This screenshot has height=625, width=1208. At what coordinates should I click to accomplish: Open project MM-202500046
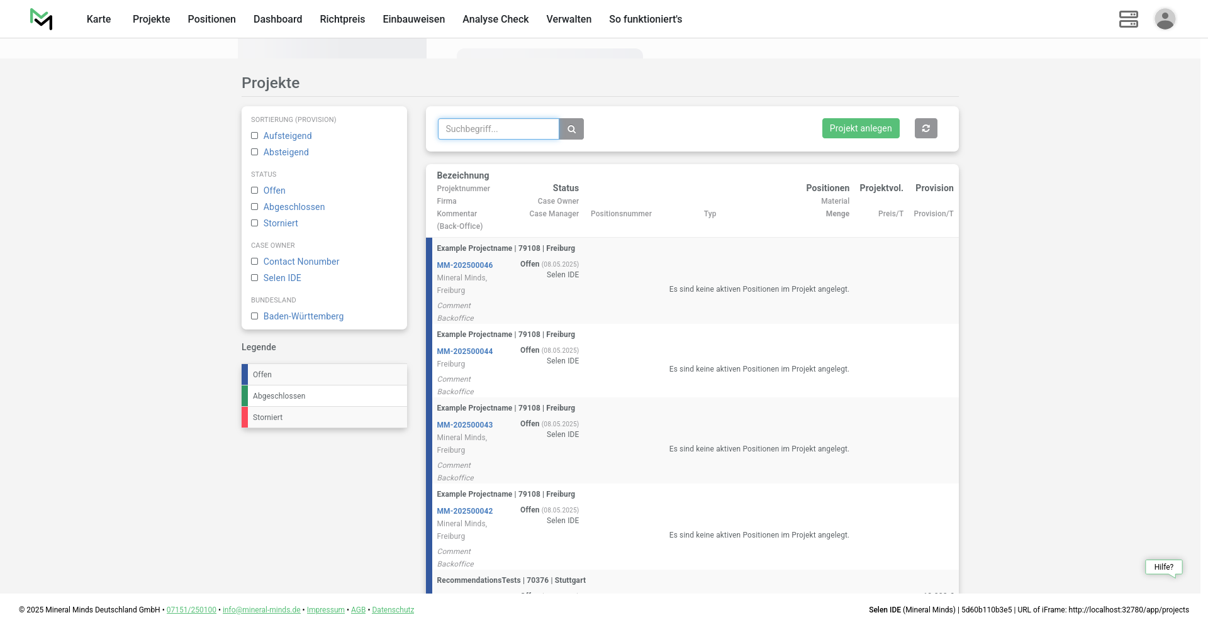click(464, 265)
